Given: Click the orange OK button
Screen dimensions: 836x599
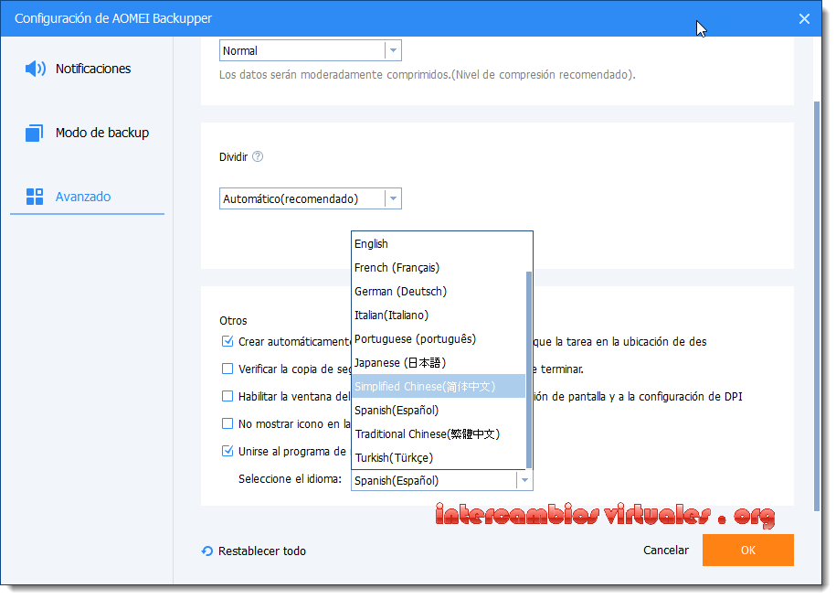Looking at the screenshot, I should coord(748,550).
